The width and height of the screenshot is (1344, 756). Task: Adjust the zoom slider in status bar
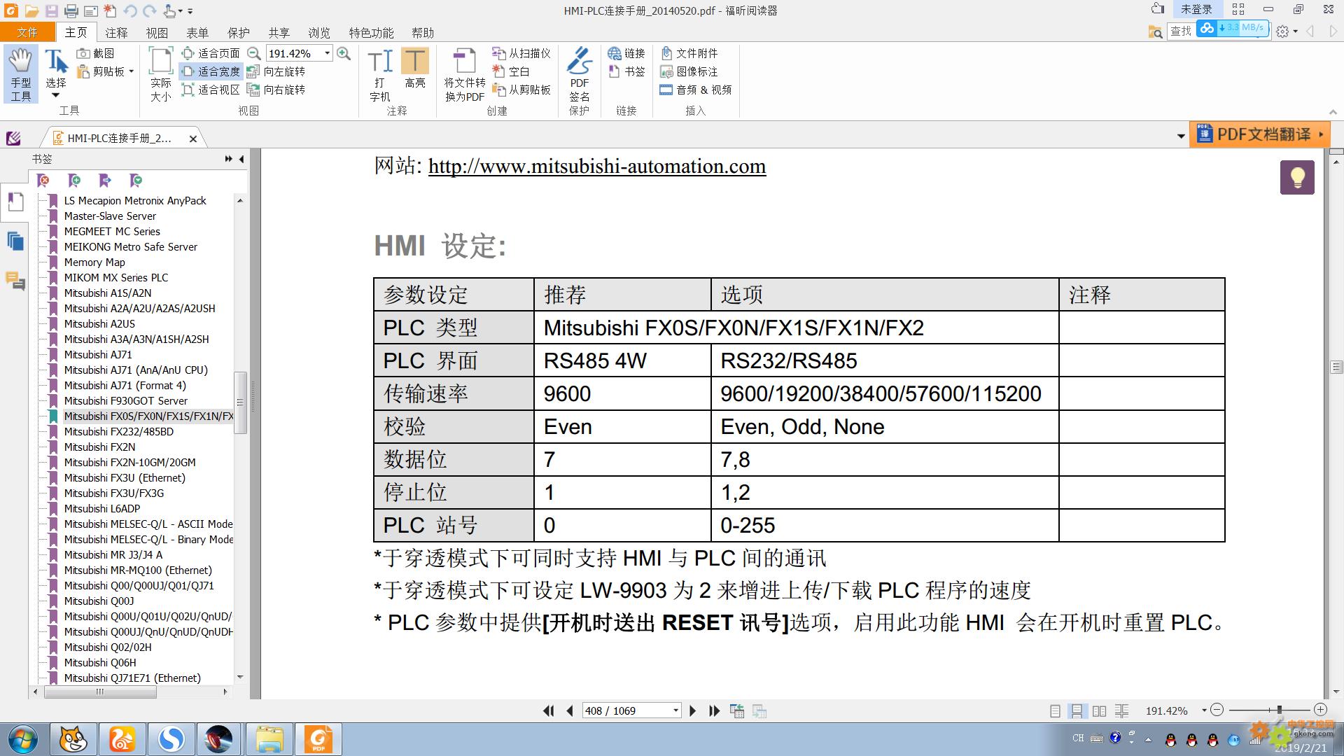tap(1279, 710)
